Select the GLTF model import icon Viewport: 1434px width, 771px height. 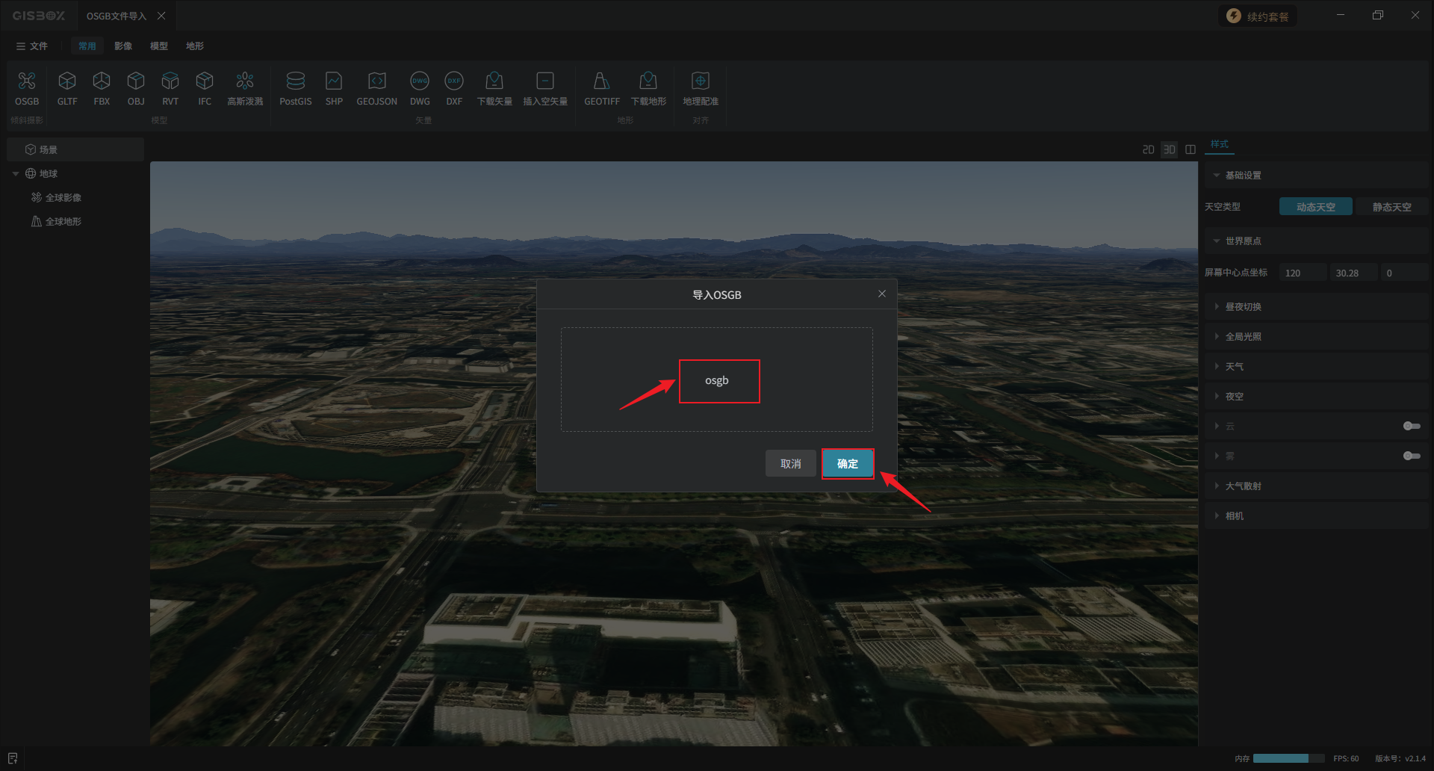[x=67, y=81]
